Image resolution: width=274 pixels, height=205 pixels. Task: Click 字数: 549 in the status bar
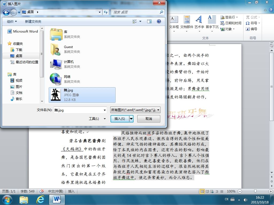pos(28,191)
